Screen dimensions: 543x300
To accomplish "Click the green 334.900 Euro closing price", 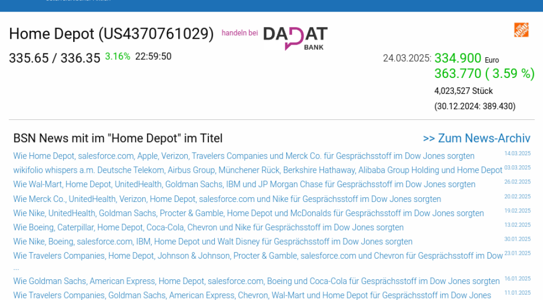I will click(458, 58).
